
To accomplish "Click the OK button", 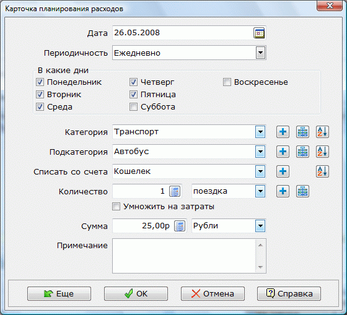I will point(136,293).
